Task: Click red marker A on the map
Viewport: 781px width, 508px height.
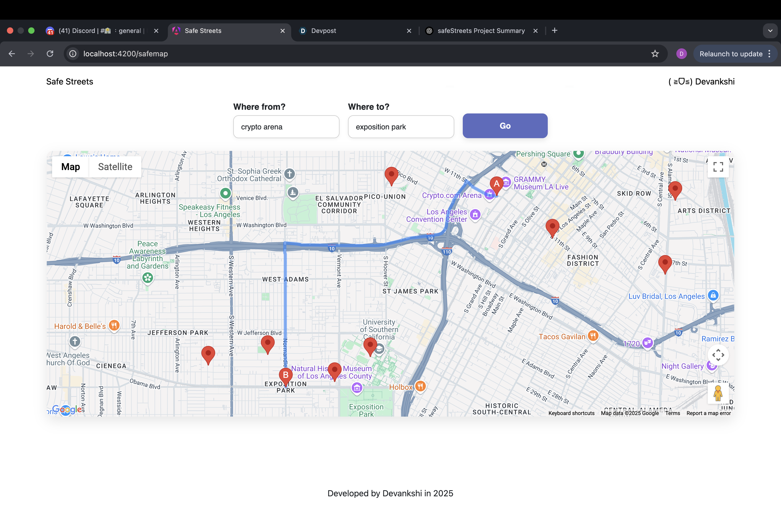Action: 496,184
